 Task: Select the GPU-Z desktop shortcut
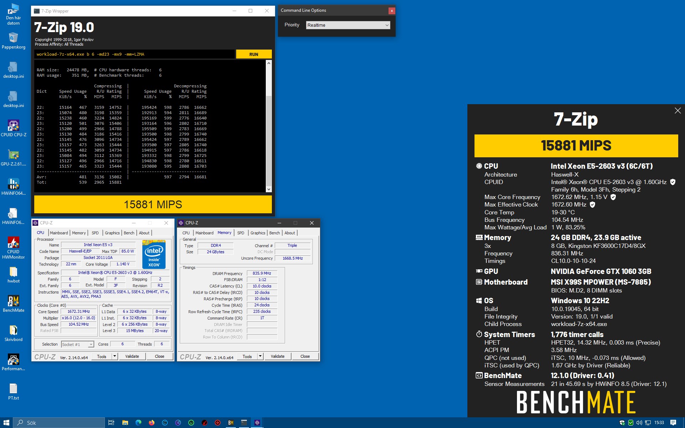pos(13,158)
